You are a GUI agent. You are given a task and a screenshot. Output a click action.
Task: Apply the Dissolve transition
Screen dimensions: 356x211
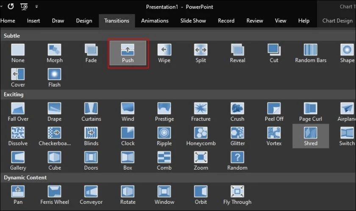pos(18,136)
